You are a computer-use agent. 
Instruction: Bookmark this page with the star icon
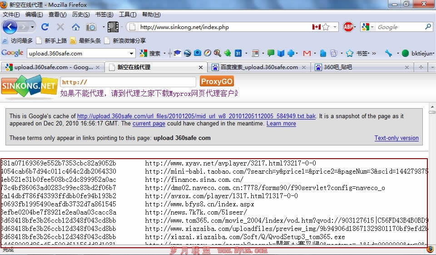pyautogui.click(x=326, y=27)
